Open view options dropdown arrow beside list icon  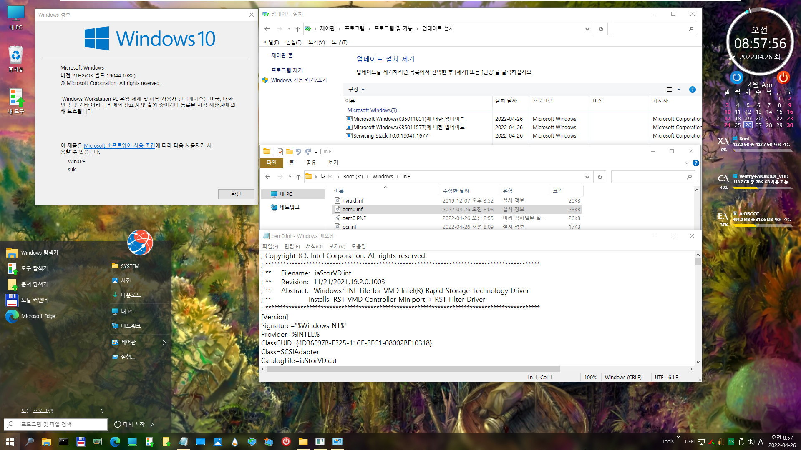(679, 90)
